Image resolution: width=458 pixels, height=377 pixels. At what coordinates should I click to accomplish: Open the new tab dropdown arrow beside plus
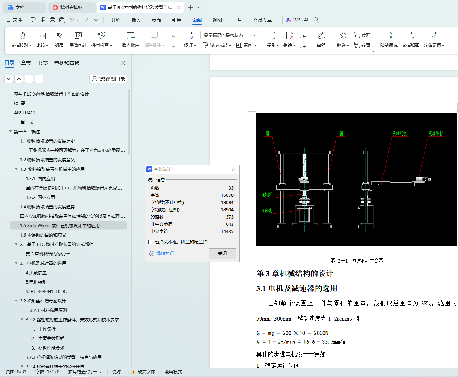(198, 7)
